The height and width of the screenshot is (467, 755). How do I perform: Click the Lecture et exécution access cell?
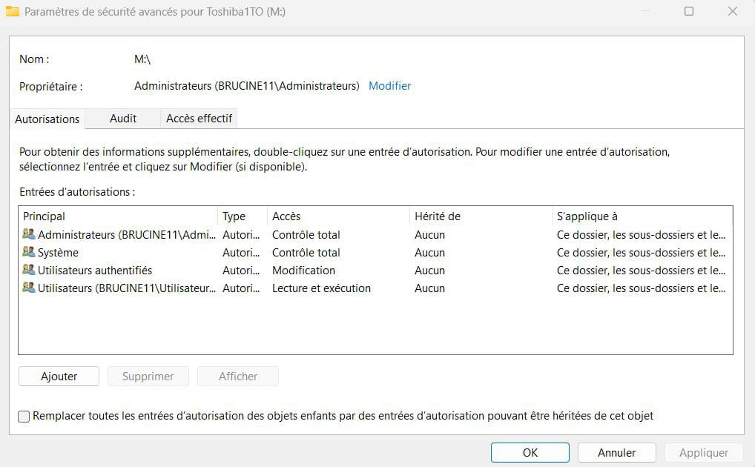321,288
